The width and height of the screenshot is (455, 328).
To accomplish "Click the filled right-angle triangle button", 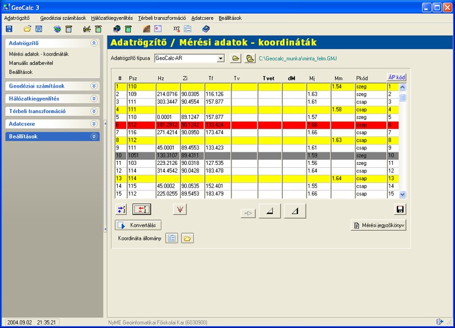I will [x=270, y=211].
